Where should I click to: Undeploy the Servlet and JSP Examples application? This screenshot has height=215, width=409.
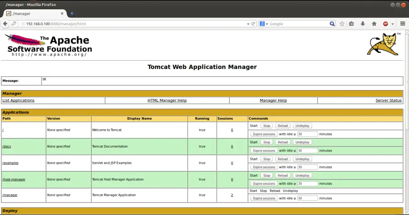(302, 159)
